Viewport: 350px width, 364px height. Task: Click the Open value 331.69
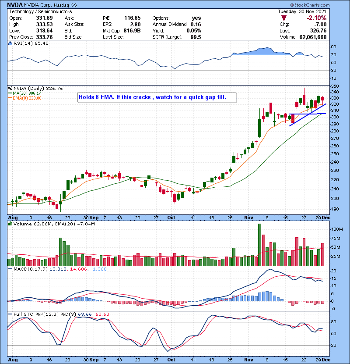(x=44, y=18)
